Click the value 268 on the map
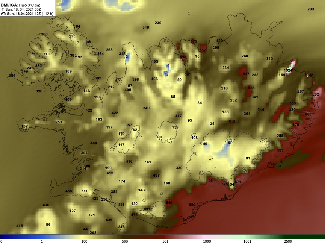 pos(109,50)
